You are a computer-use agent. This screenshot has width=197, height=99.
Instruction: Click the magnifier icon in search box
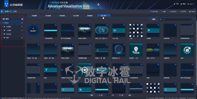click(161, 19)
